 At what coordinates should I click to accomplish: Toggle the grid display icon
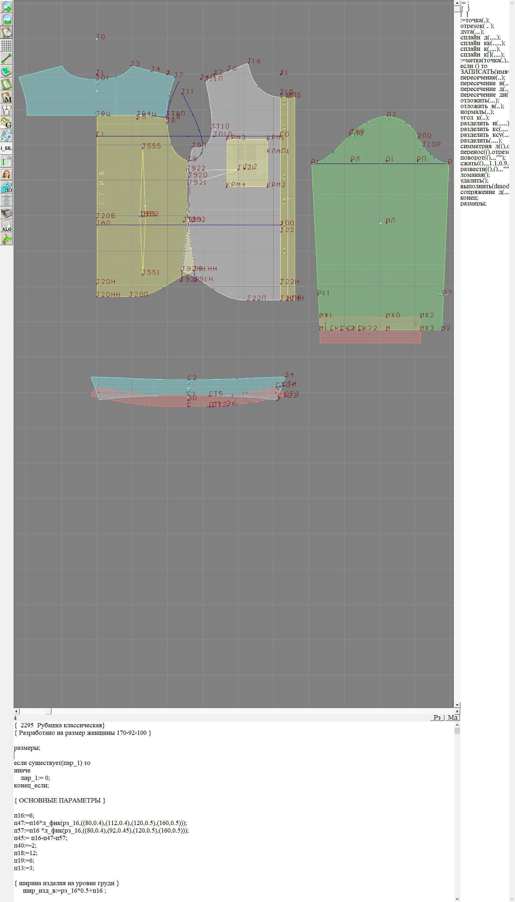tap(6, 45)
